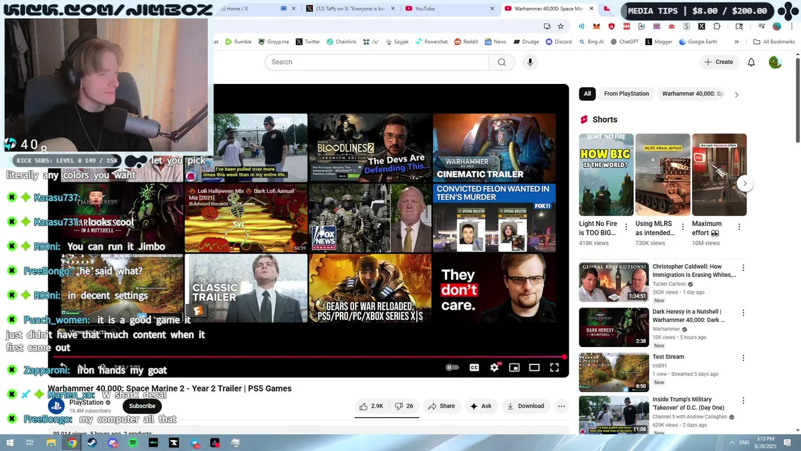
Task: Open more actions ellipsis under video
Action: coord(561,406)
